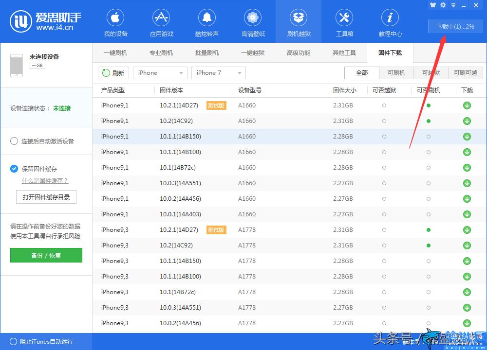Screen dimensions: 487x350
Task: Click the unconnected device phone image
Action: click(x=17, y=66)
